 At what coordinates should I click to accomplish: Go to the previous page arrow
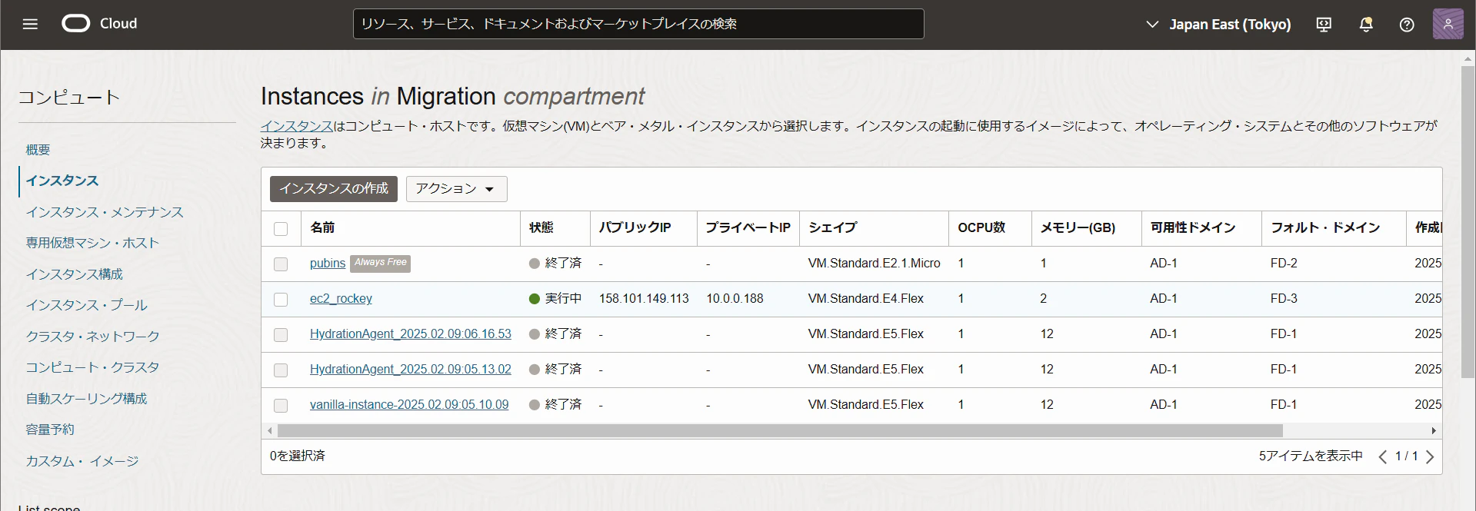[x=1382, y=456]
